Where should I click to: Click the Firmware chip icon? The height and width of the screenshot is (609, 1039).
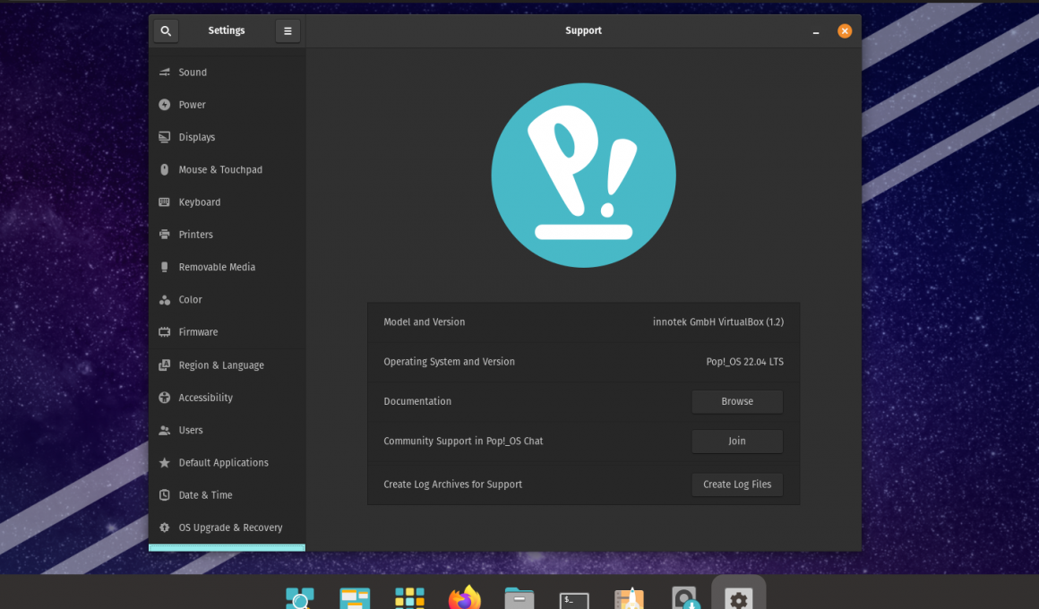[x=165, y=332]
